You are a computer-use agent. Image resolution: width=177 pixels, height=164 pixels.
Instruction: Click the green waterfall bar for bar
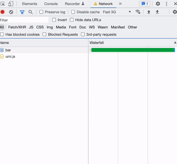coord(133,50)
